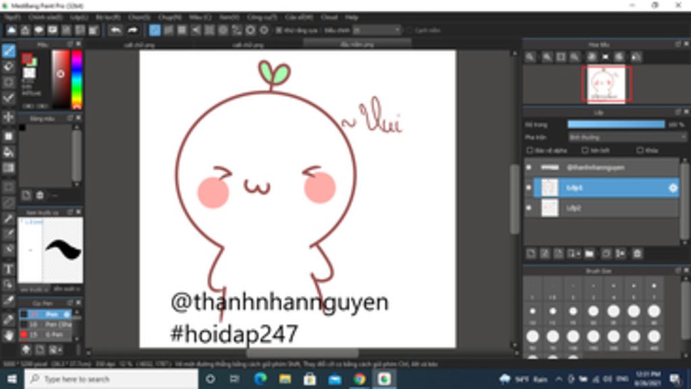Click the red foreground color swatch
The image size is (691, 389).
(x=27, y=58)
